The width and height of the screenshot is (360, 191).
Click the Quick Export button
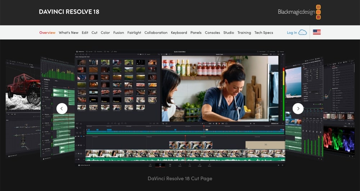pyautogui.click(x=261, y=52)
